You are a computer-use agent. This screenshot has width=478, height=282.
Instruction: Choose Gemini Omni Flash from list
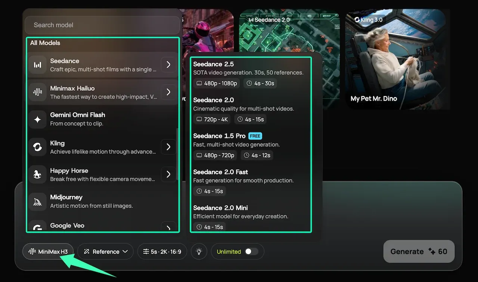point(102,120)
